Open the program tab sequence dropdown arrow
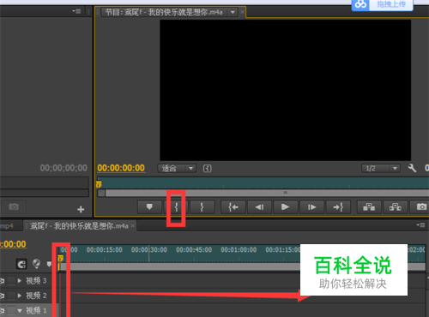The width and height of the screenshot is (429, 317). 233,12
